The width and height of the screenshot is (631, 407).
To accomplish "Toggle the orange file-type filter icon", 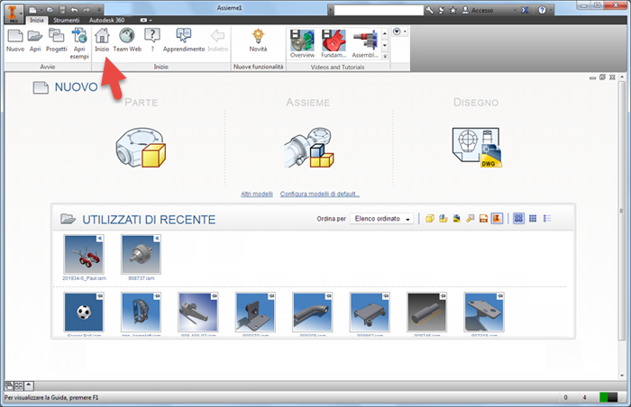I will click(x=484, y=219).
